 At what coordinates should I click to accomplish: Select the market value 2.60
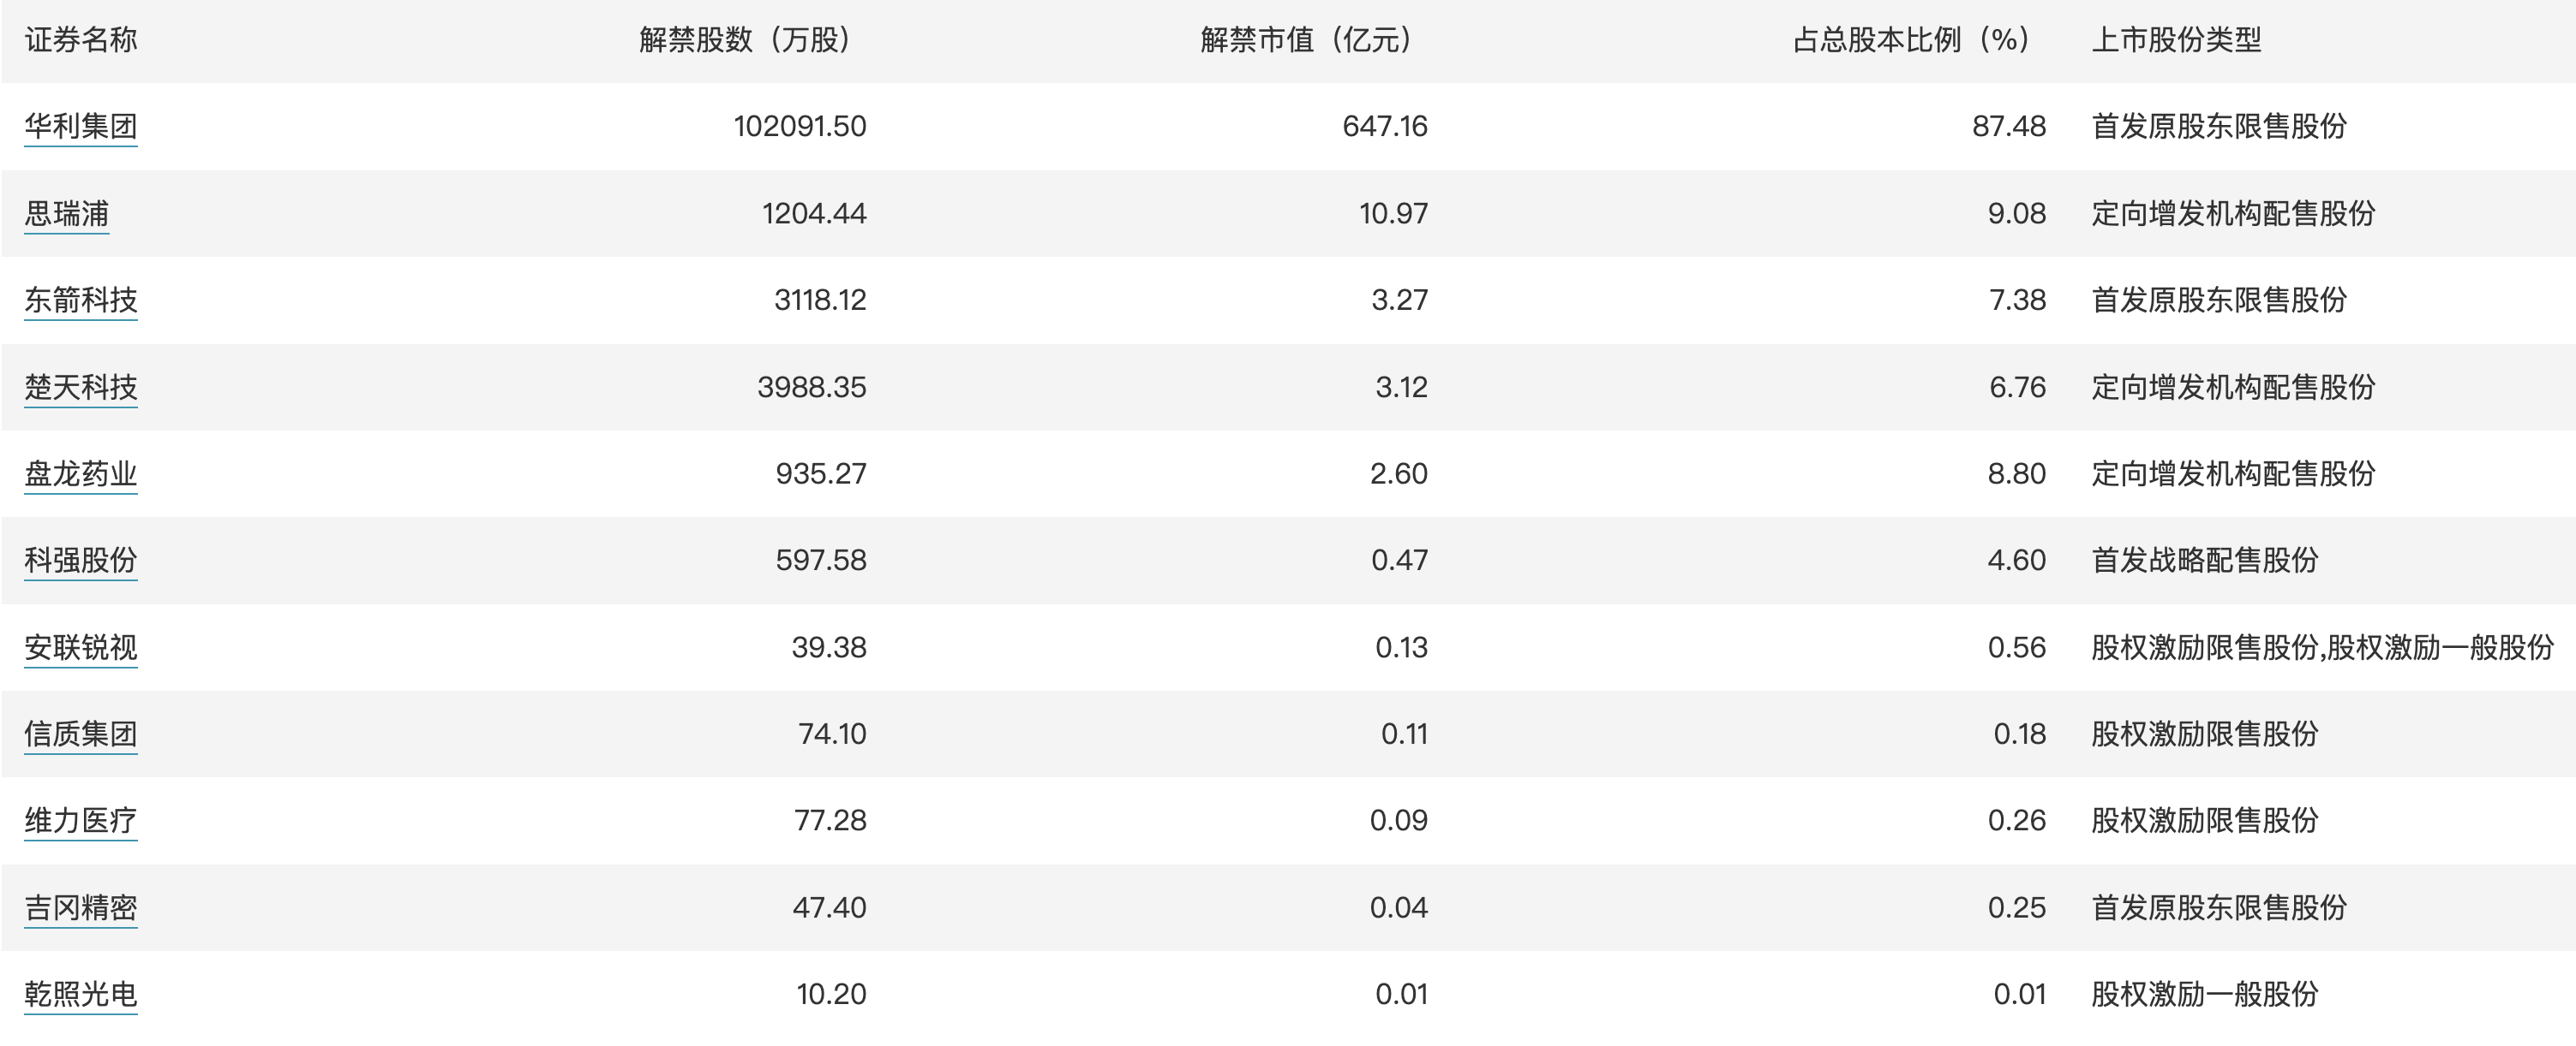pyautogui.click(x=1398, y=473)
